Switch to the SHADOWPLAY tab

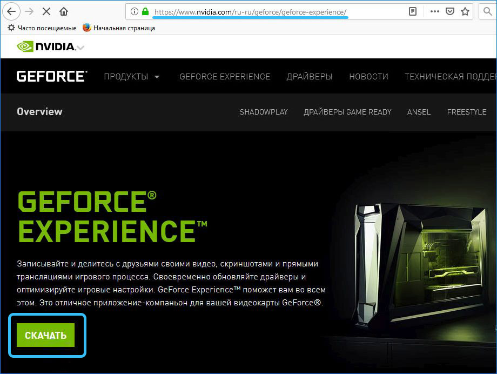[264, 112]
